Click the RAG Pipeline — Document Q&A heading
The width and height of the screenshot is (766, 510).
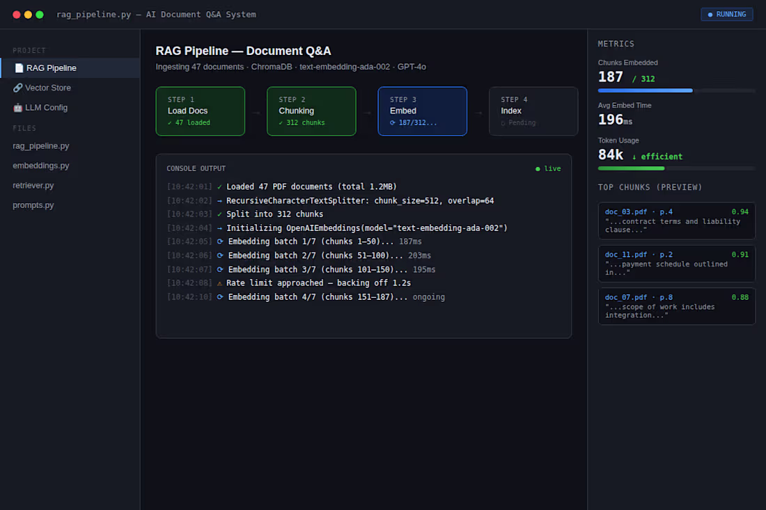coord(243,51)
